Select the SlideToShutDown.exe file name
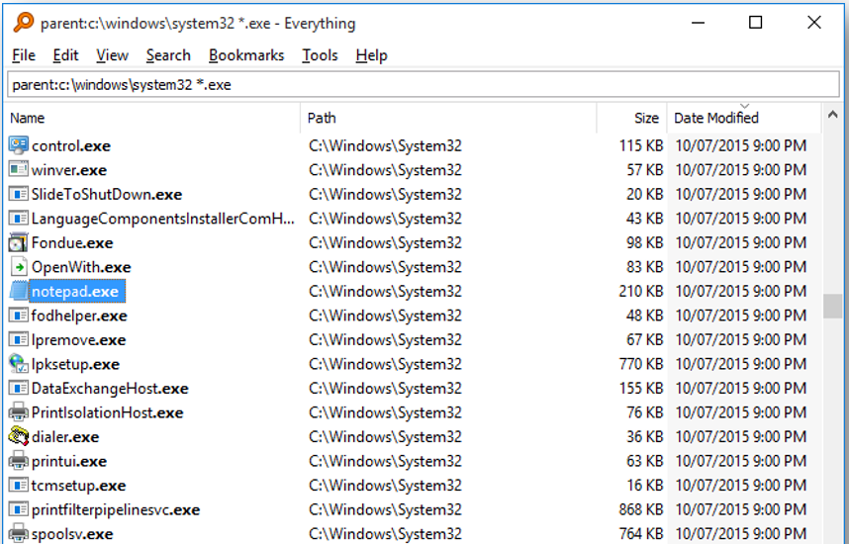The width and height of the screenshot is (849, 544). click(x=107, y=194)
